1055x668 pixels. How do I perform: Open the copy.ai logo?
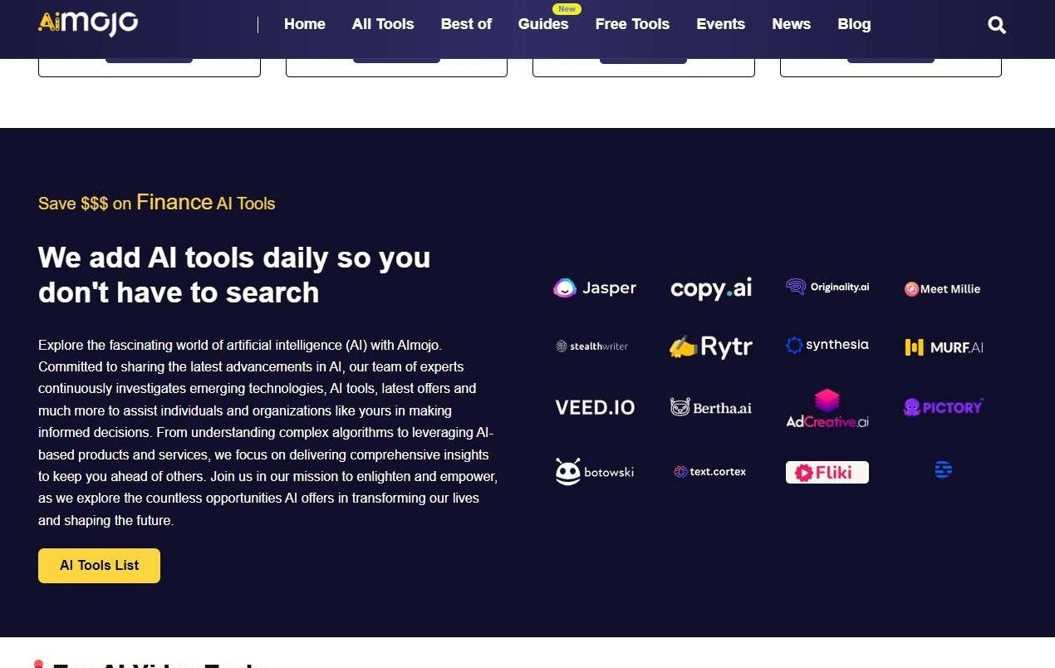711,288
